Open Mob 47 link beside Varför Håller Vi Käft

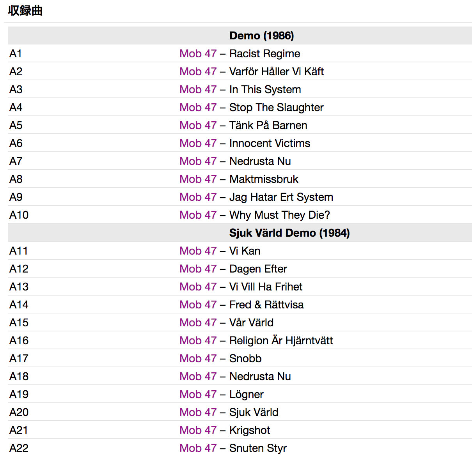coord(198,71)
